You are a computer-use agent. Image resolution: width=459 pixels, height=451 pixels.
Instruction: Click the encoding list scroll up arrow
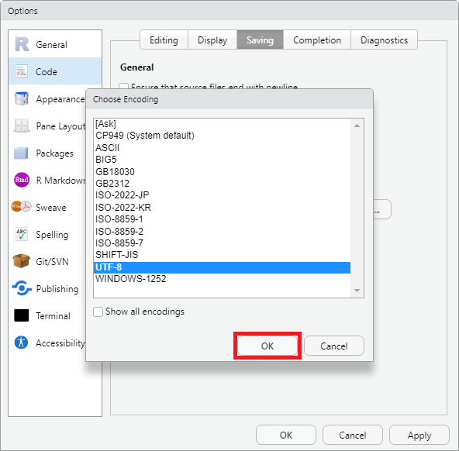[x=357, y=126]
